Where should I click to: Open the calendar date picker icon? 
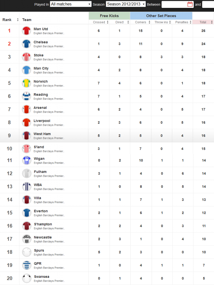[x=190, y=4]
